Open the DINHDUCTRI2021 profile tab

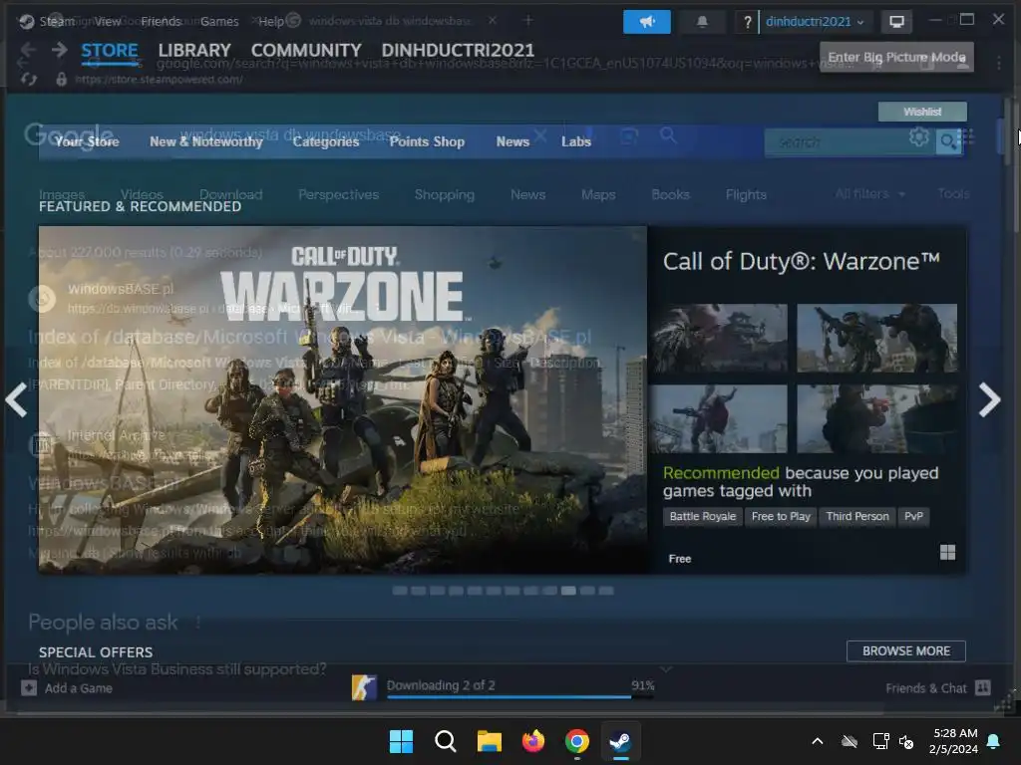click(458, 50)
